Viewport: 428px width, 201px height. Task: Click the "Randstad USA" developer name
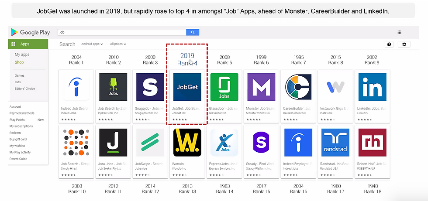329,169
